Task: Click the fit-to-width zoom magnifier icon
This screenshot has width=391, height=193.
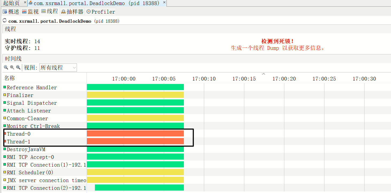Action: pos(18,67)
